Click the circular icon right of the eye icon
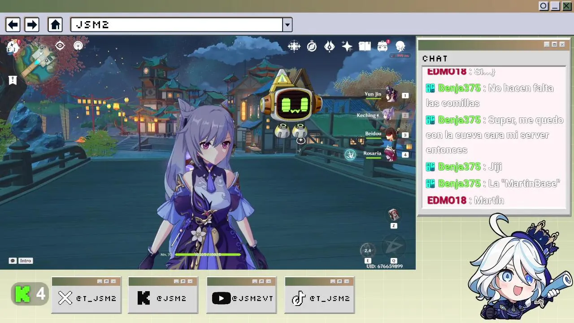 point(78,45)
